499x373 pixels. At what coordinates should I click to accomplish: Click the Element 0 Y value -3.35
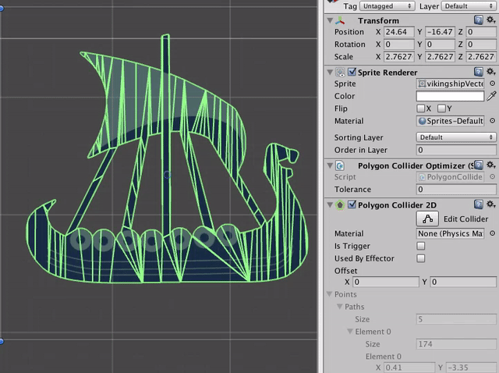click(x=470, y=368)
